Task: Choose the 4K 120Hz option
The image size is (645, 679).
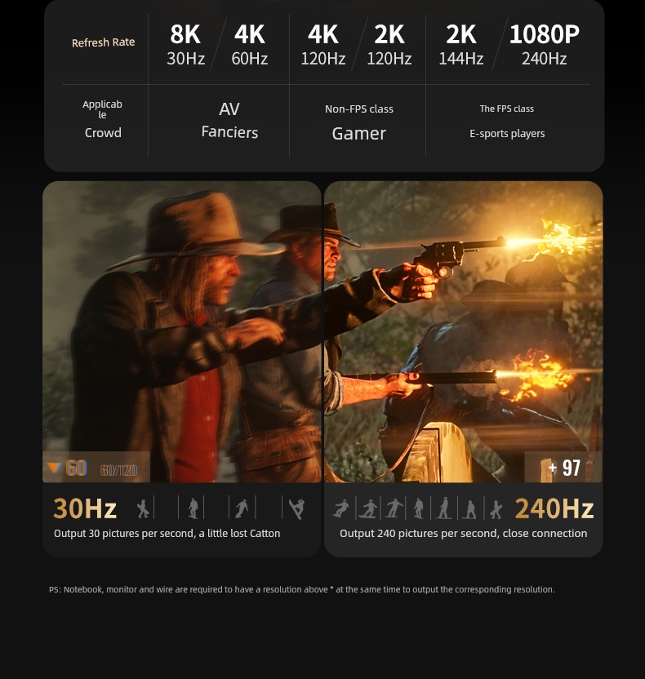Action: click(x=323, y=45)
